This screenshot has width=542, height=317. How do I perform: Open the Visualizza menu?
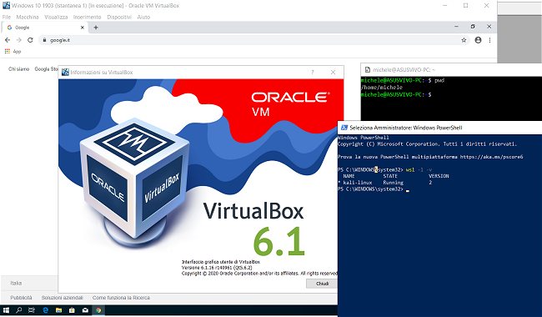point(56,17)
